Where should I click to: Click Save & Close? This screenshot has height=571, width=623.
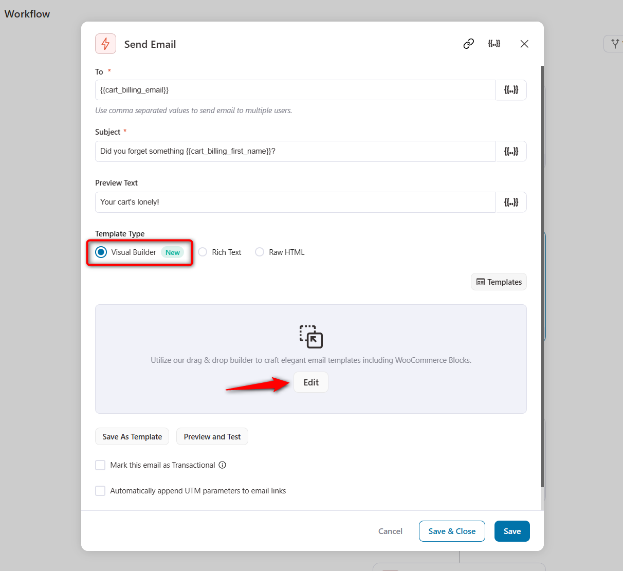coord(451,531)
